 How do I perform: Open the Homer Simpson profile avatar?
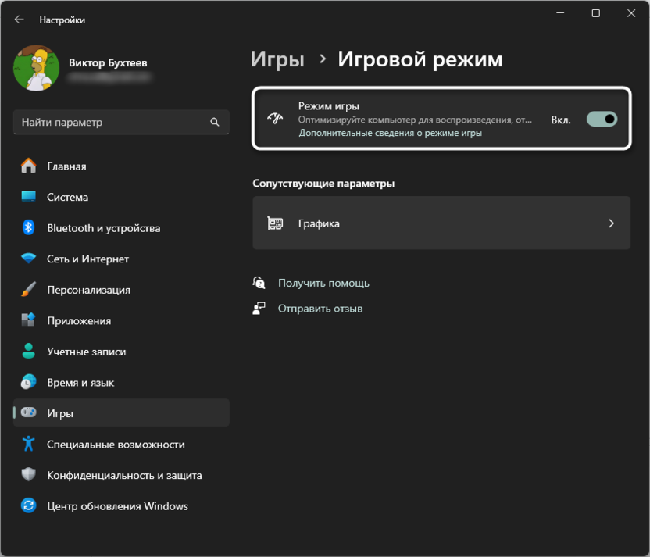click(x=37, y=68)
